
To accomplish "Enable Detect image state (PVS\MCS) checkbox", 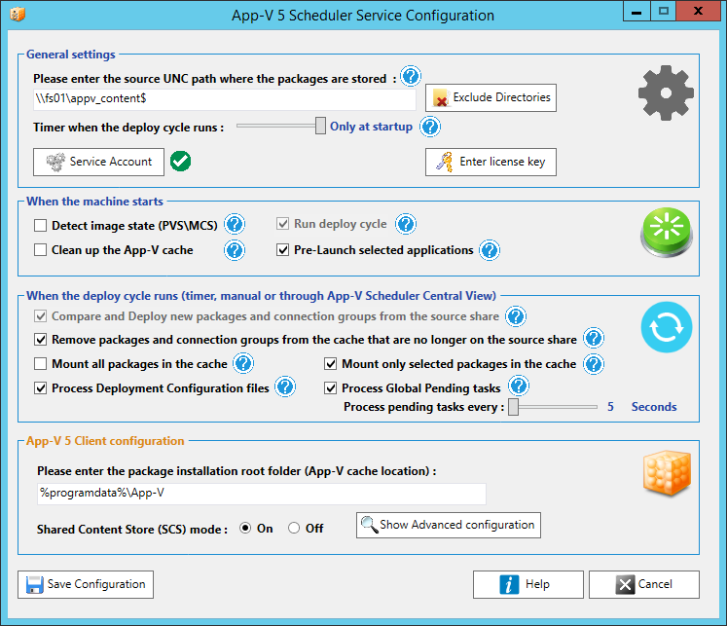I will click(40, 225).
